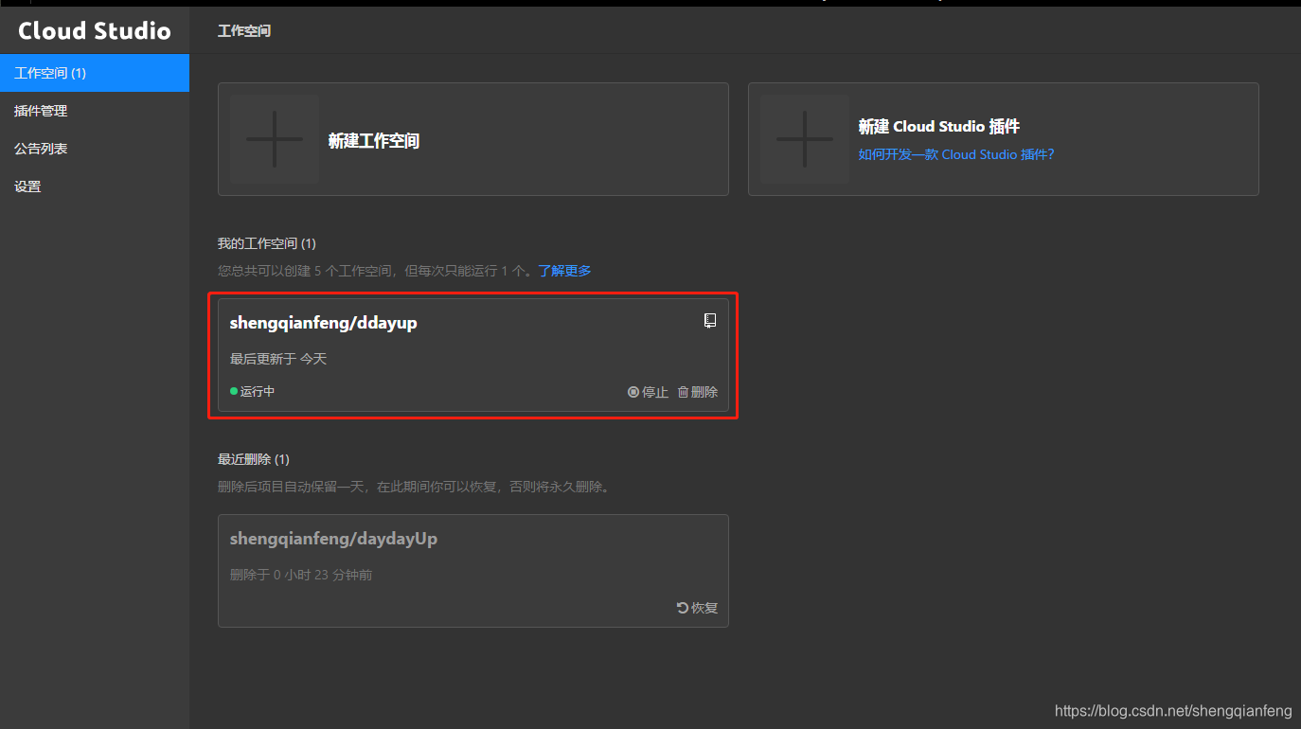The width and height of the screenshot is (1301, 729).
Task: Click 恢复 to restore daydayUp workspace
Action: pos(703,608)
